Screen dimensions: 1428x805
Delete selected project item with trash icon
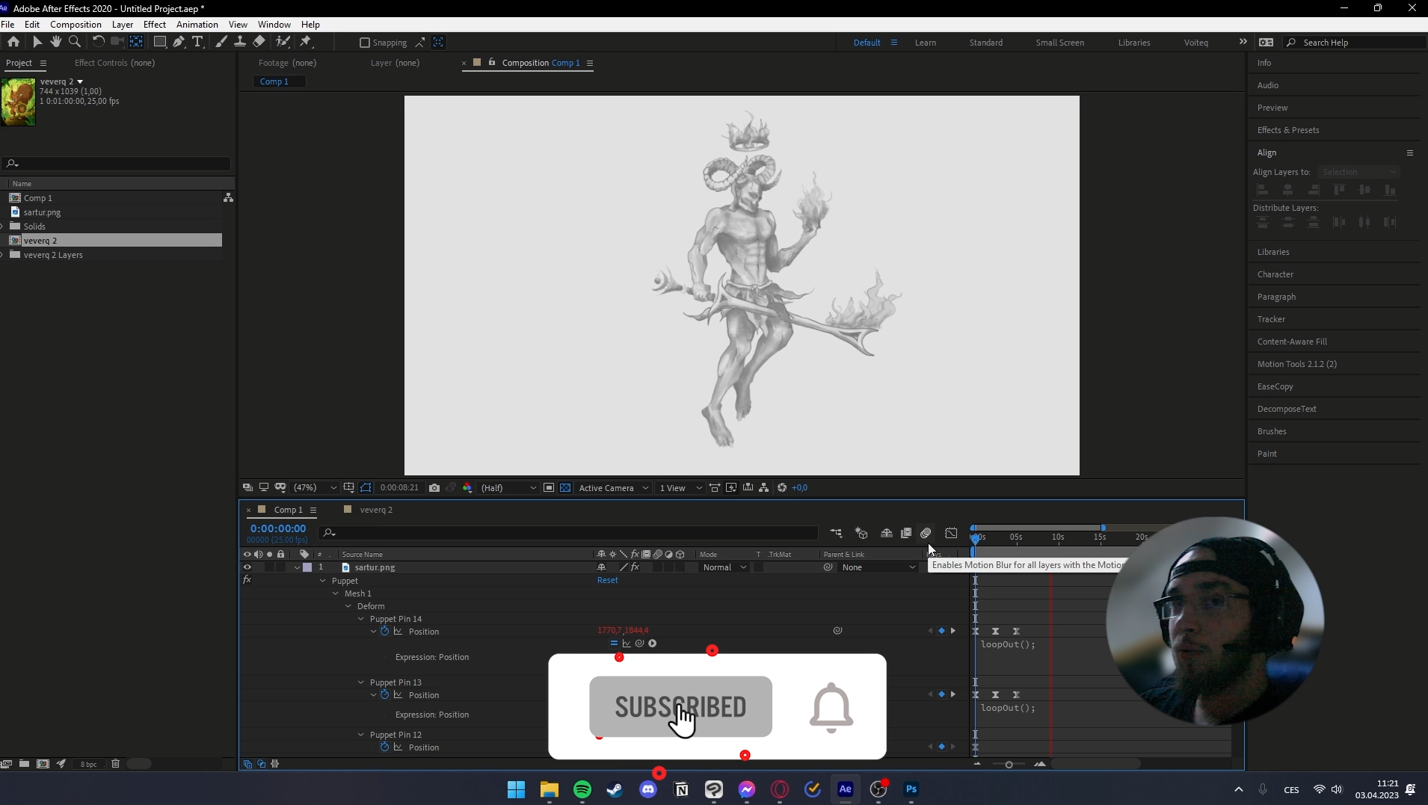point(115,764)
